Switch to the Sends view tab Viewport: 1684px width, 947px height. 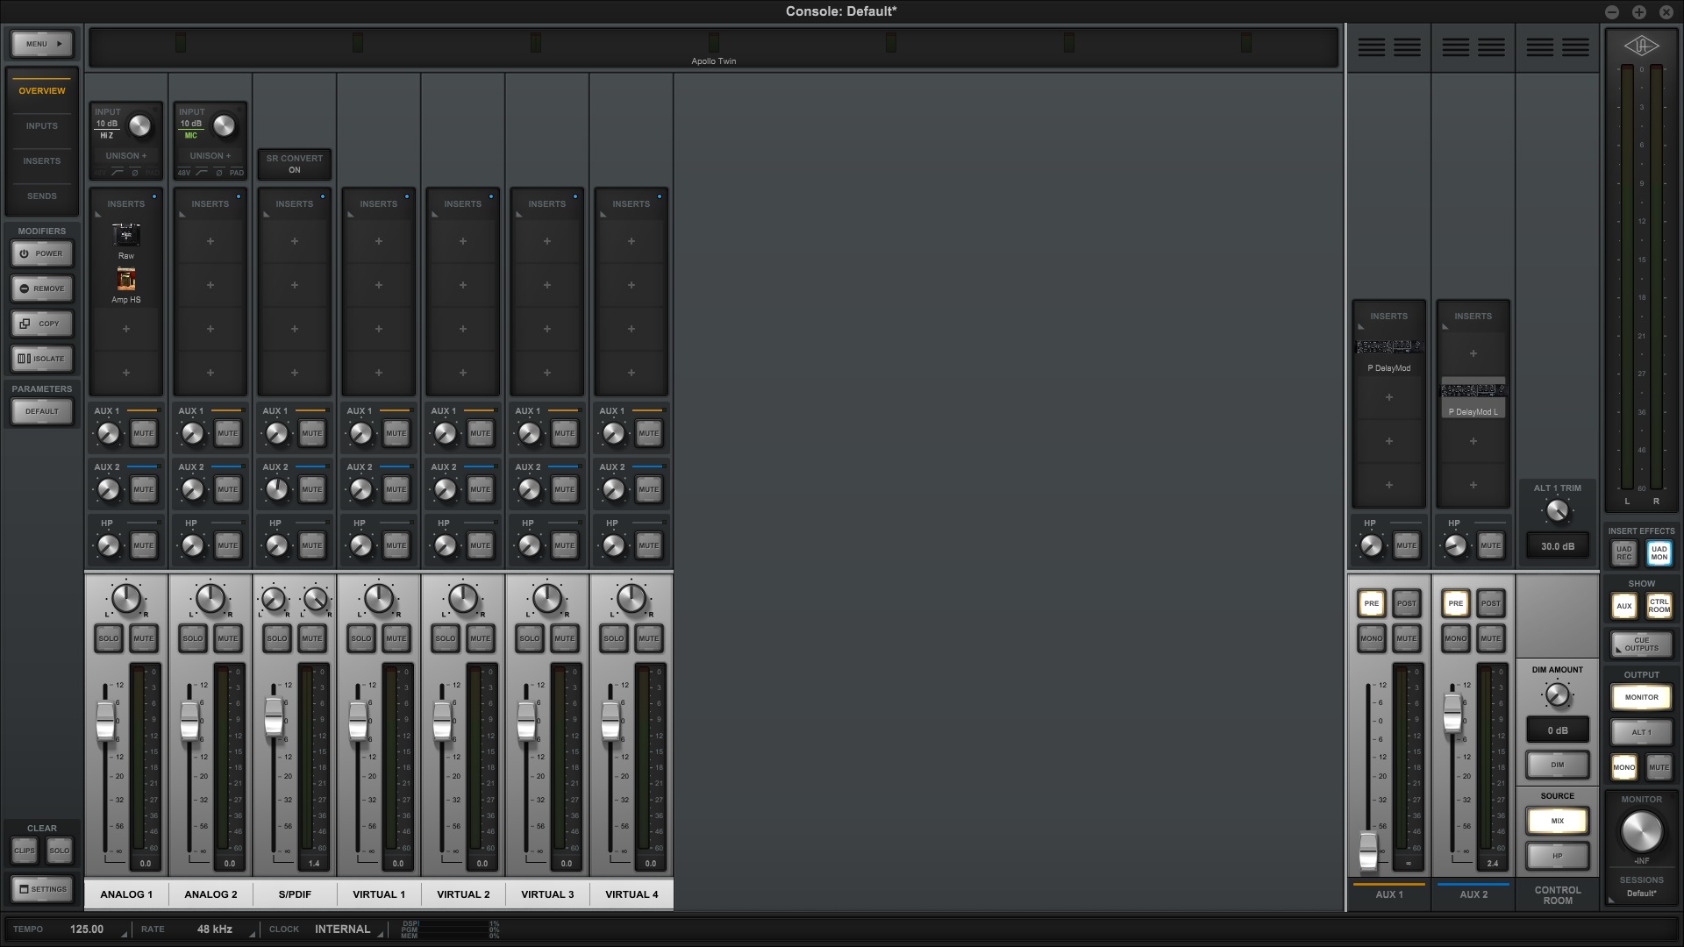[x=41, y=196]
